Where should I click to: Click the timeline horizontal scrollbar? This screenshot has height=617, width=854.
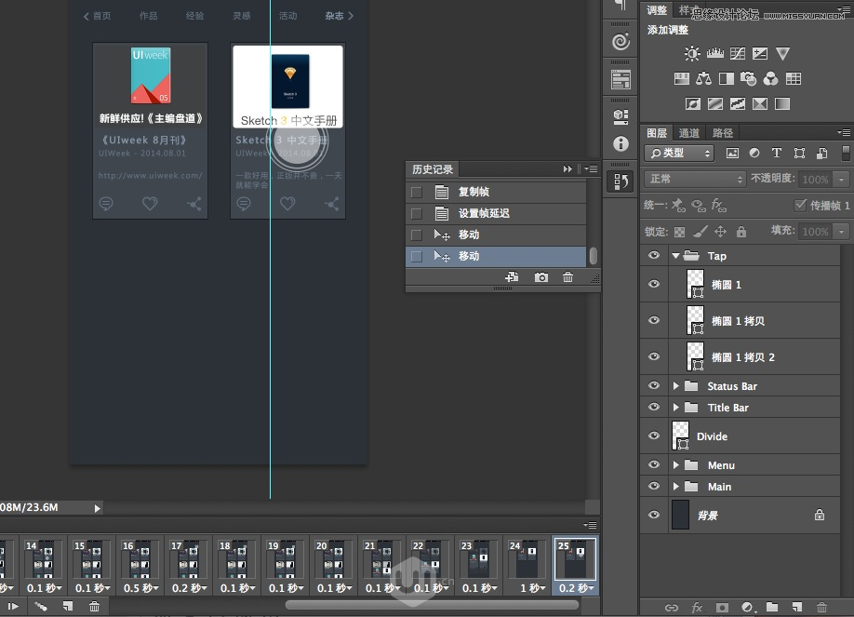click(x=432, y=605)
